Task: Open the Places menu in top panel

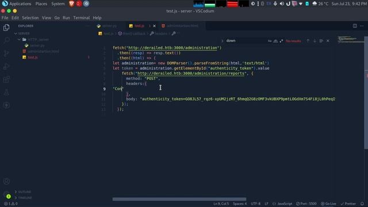Action: tap(41, 4)
